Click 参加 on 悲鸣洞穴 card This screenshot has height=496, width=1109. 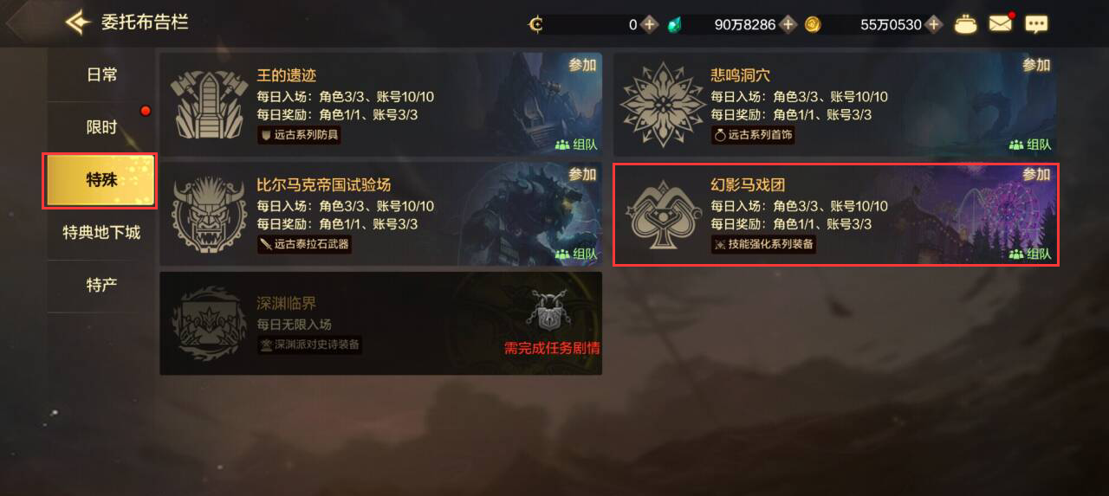point(1036,65)
